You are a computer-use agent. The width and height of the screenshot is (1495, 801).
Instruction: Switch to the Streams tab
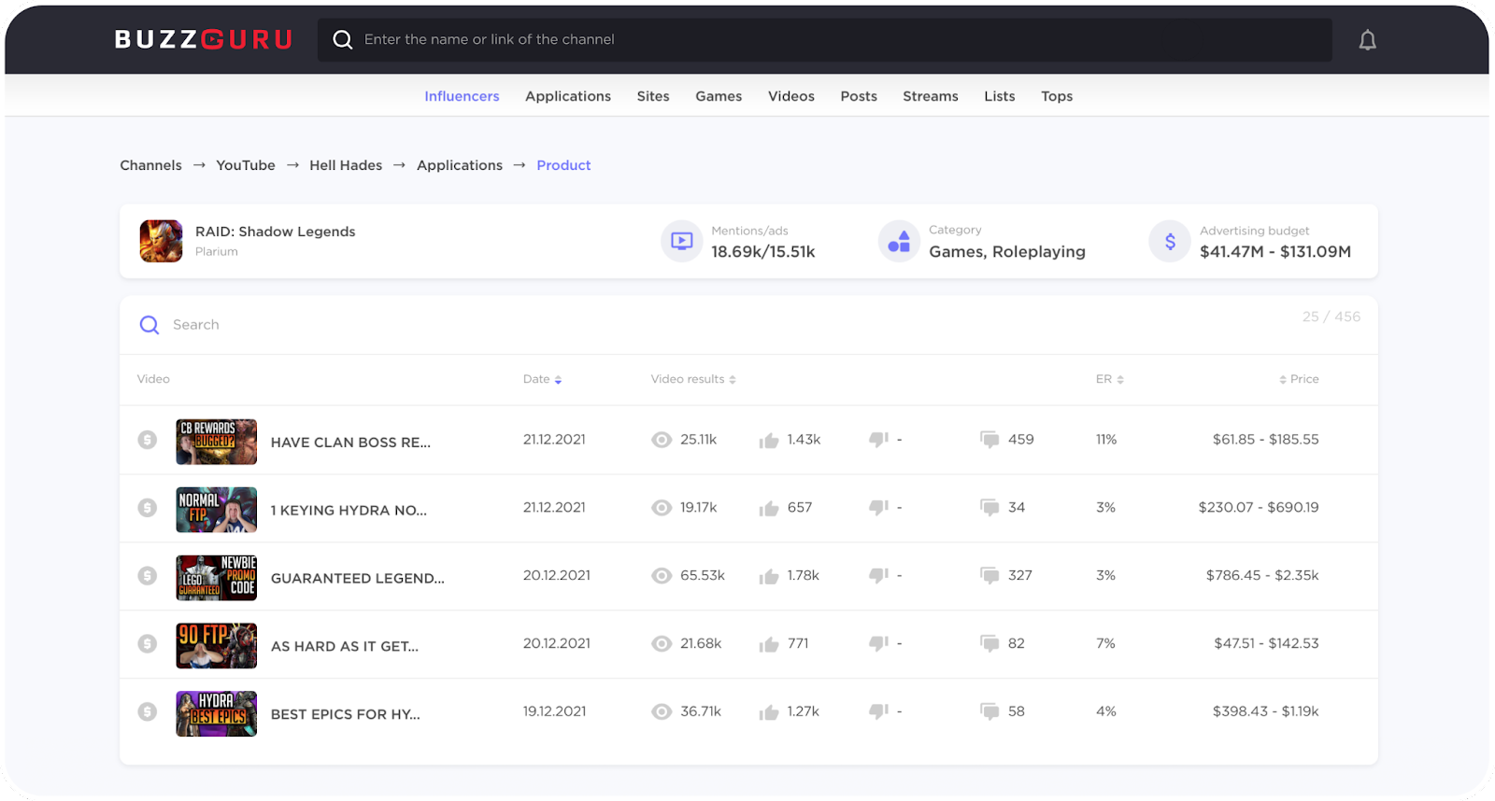click(930, 96)
